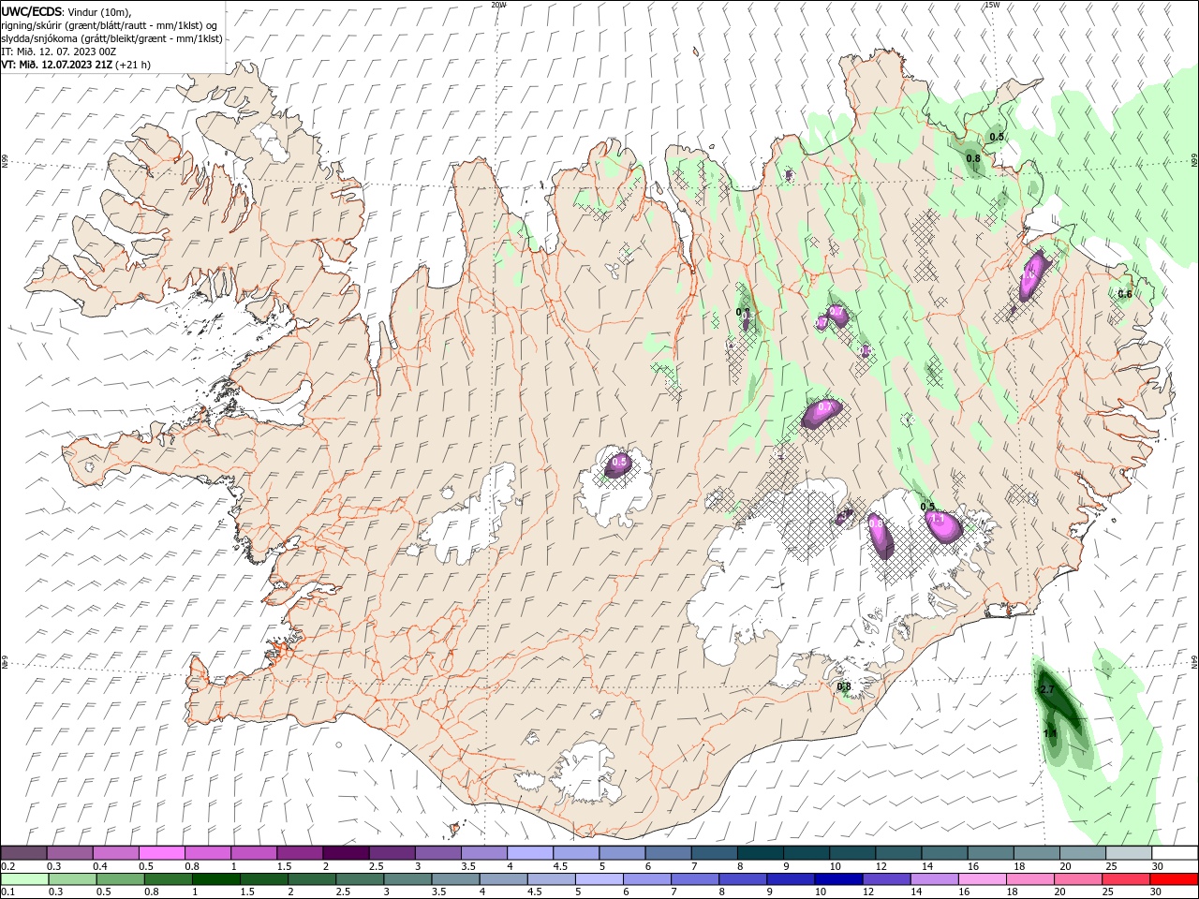Click the '0.8' value on the south coast glacier

click(x=844, y=686)
